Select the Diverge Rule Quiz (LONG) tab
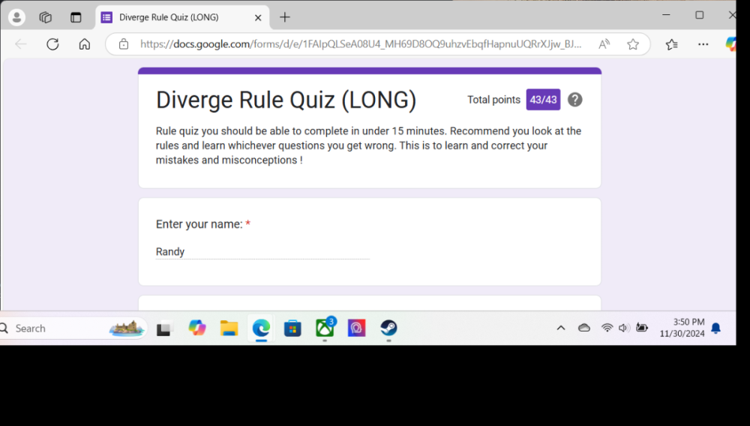This screenshot has width=750, height=426. click(172, 17)
